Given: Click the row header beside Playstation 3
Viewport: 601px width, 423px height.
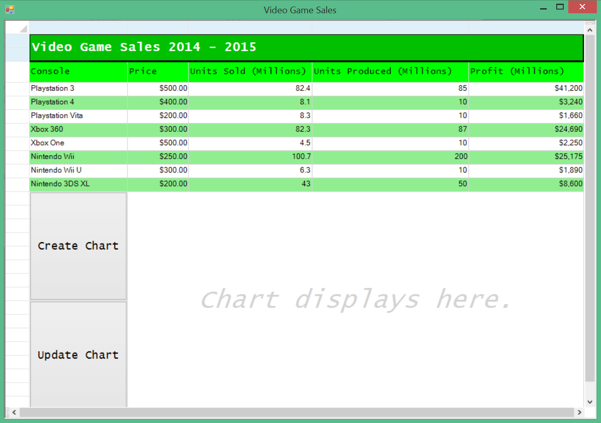Looking at the screenshot, I should coord(17,88).
